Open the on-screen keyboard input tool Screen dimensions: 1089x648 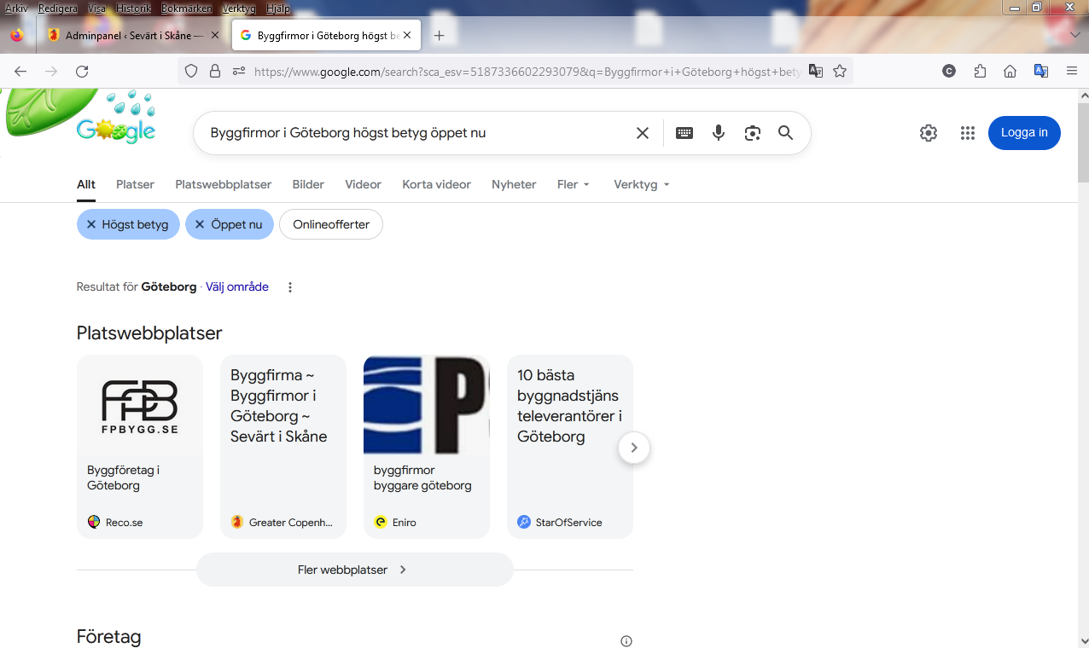[684, 133]
